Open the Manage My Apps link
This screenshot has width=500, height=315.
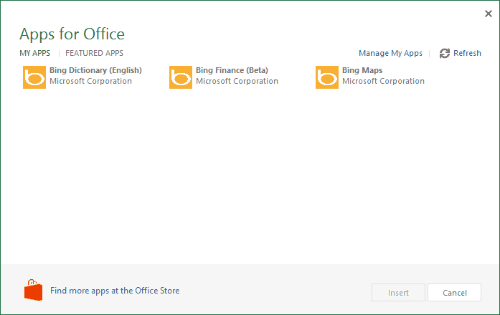tap(390, 53)
